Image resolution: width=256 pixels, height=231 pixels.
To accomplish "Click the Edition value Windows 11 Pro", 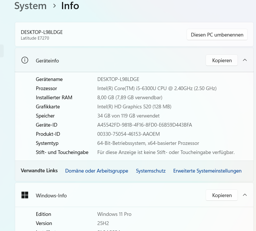I will click(x=114, y=214).
